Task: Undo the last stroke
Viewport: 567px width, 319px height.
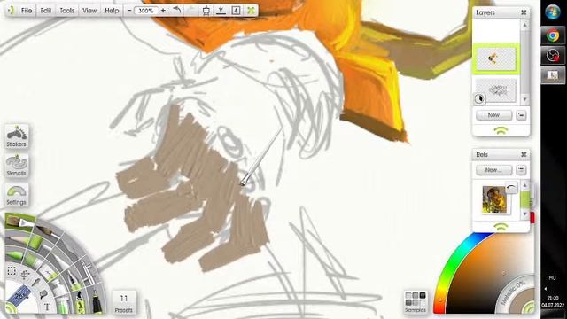Action: (177, 11)
